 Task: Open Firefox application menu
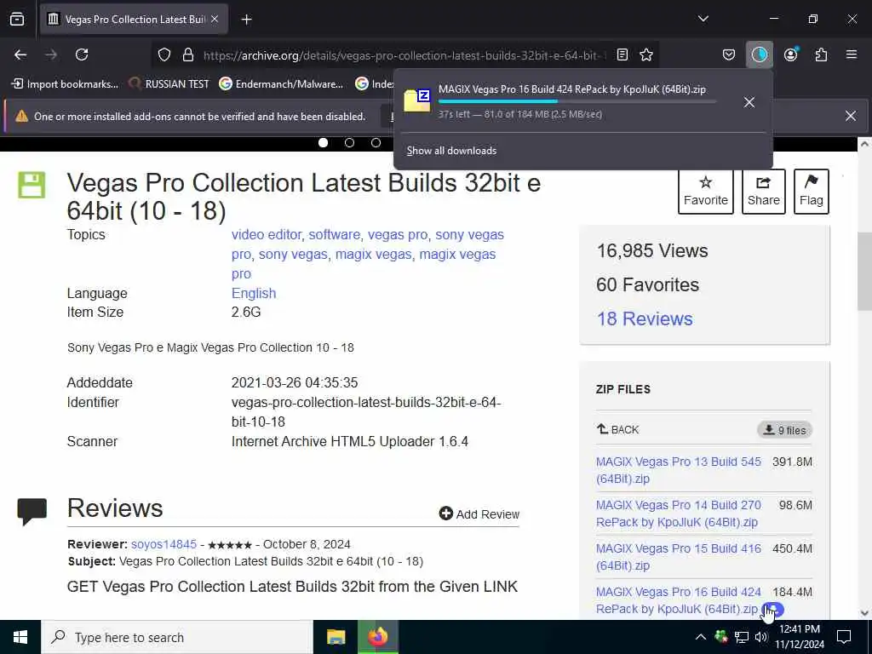[x=851, y=54]
